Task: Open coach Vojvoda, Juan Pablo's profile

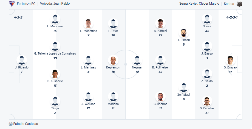Action: 55,4
